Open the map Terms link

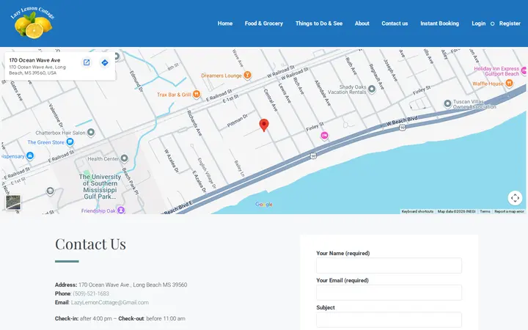click(x=485, y=211)
